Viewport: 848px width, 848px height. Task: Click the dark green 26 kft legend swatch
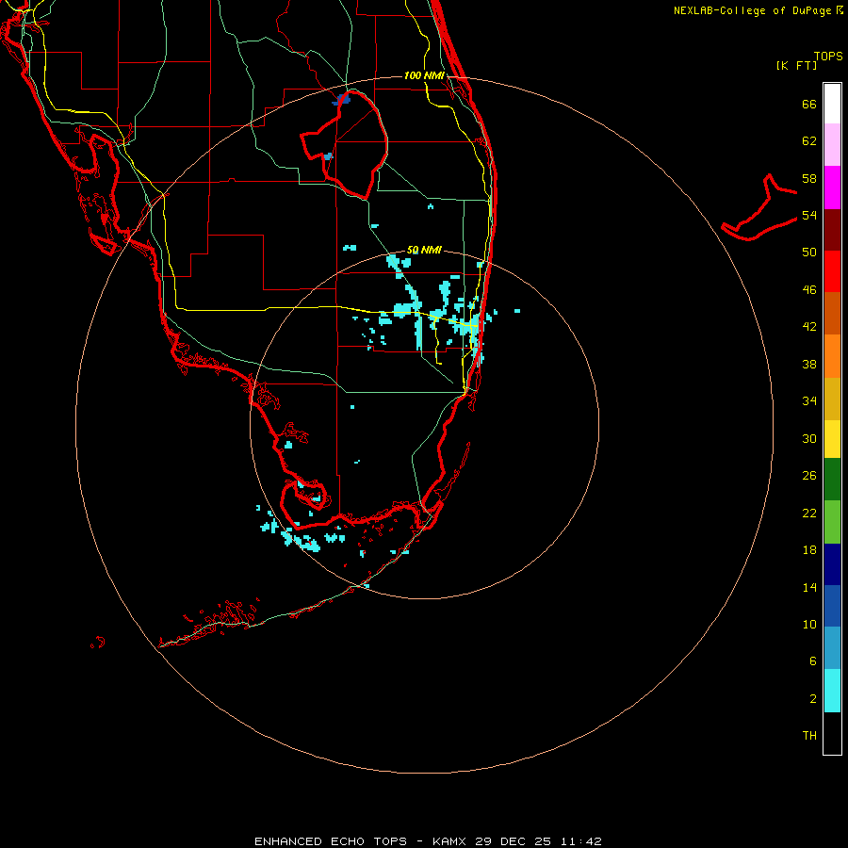pos(832,480)
